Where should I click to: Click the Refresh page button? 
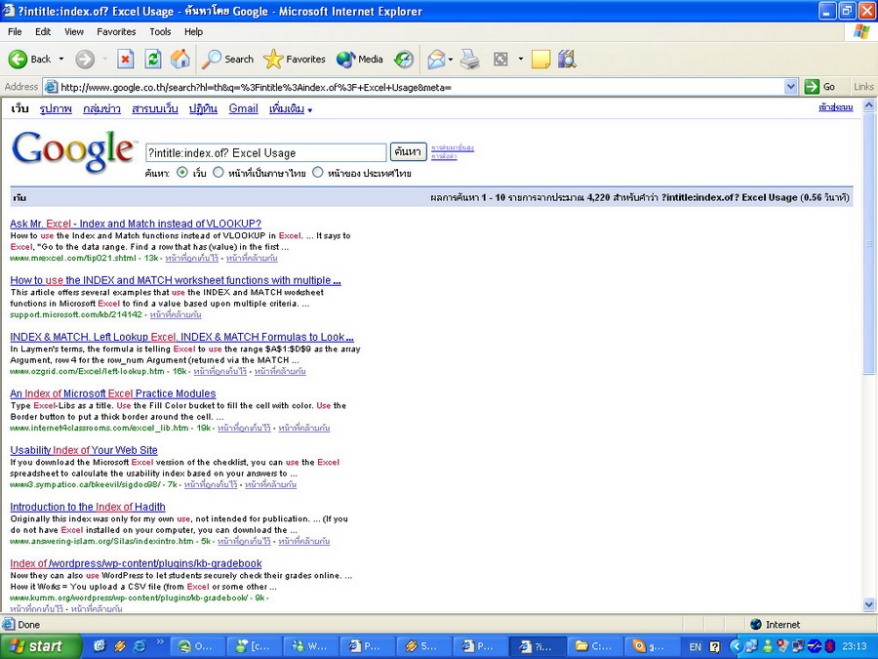(153, 59)
